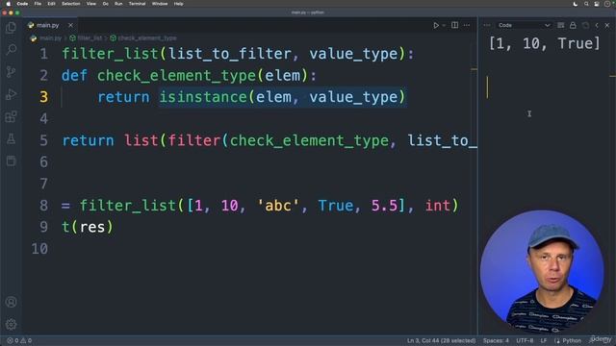
Task: Click line number 3 in the gutter
Action: click(x=43, y=97)
